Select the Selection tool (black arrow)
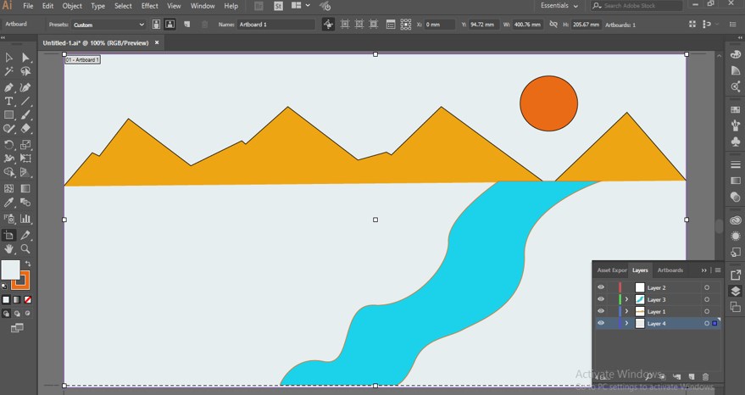Viewport: 745px width, 395px height. (8, 58)
